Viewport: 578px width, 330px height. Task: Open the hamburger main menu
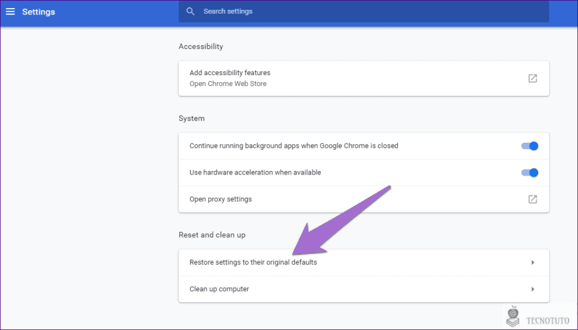(10, 12)
